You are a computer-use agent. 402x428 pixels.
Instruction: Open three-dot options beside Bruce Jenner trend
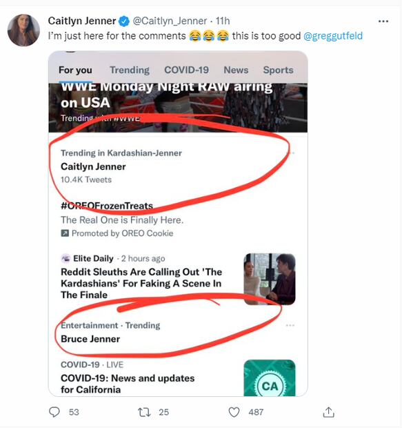tap(290, 325)
